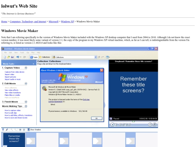Image resolution: width=196 pixels, height=147 pixels.
Task: Click the Next Frame button
Action: 127,124
